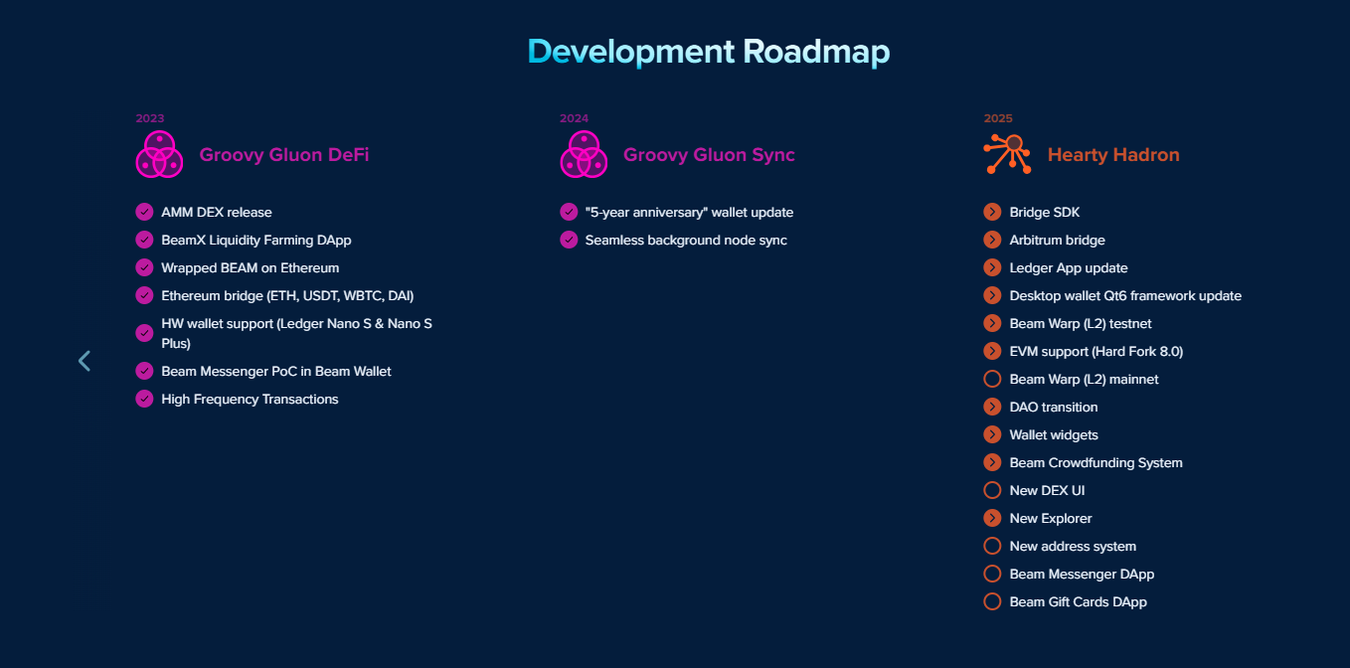The image size is (1350, 668).
Task: Click the Beam Warp (L2) testnet text
Action: point(1081,323)
